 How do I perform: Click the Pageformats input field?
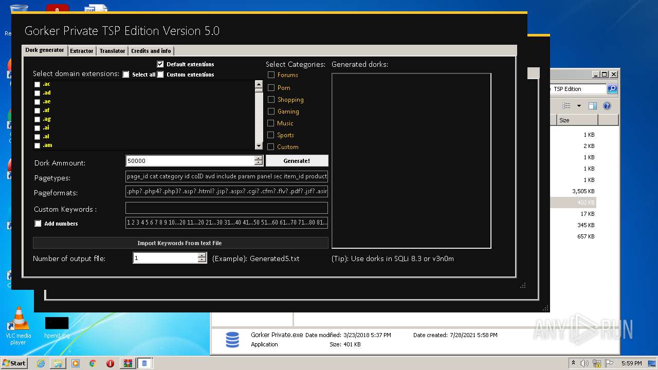click(x=227, y=192)
